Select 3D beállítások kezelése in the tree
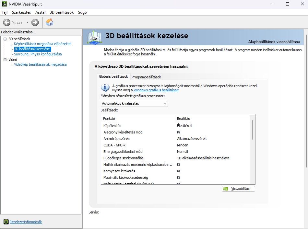The width and height of the screenshot is (308, 229). (32, 49)
